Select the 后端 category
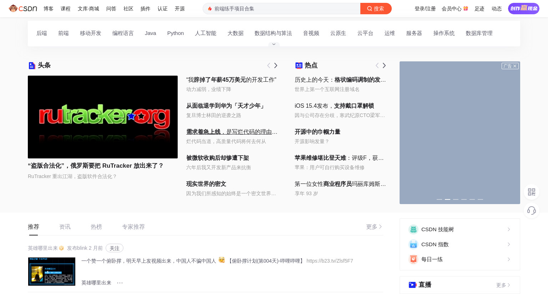 point(42,33)
